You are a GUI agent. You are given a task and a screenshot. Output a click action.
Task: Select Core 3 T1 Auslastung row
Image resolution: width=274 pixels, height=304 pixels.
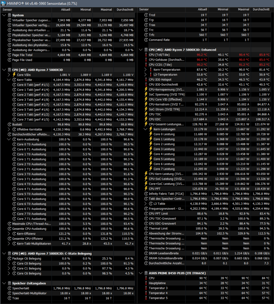tap(68, 179)
